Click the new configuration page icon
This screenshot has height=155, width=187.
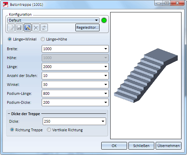tap(11, 27)
